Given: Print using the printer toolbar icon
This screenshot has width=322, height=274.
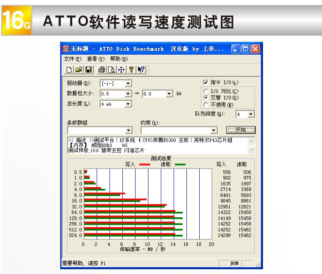Looking at the screenshot, I should coord(102,70).
